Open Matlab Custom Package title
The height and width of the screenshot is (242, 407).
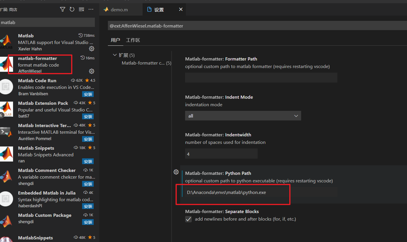tap(45, 215)
